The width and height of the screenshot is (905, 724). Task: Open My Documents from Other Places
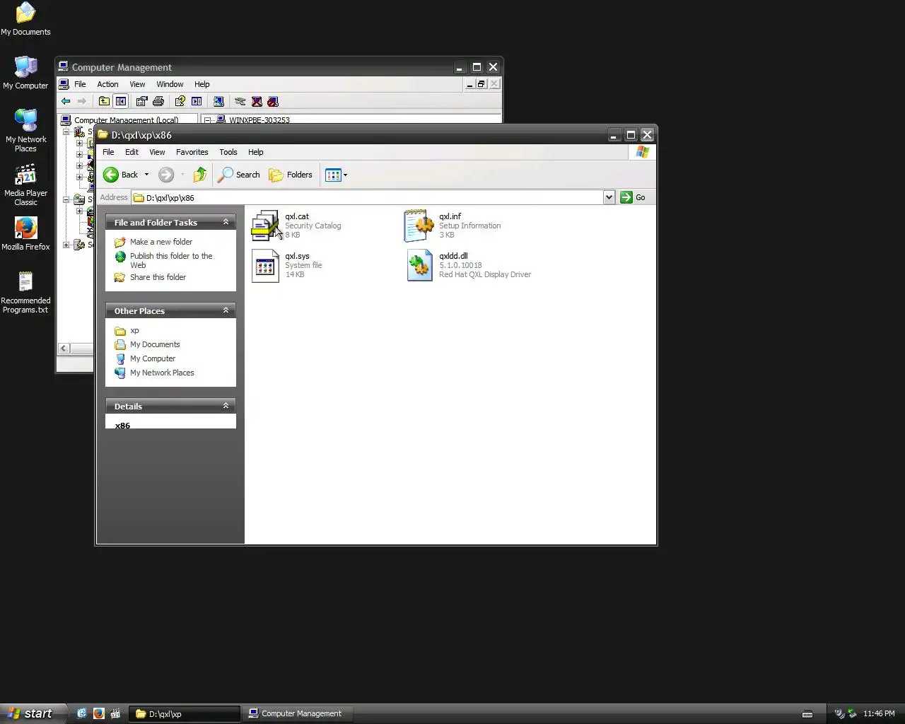click(155, 344)
